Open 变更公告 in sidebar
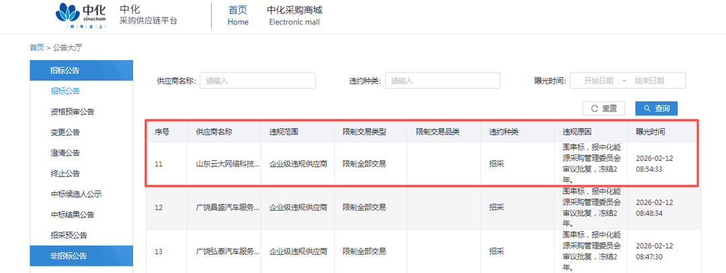 (65, 132)
